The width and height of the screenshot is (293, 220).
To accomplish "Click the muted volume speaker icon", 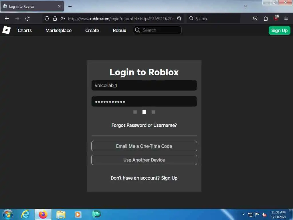I will (x=264, y=215).
